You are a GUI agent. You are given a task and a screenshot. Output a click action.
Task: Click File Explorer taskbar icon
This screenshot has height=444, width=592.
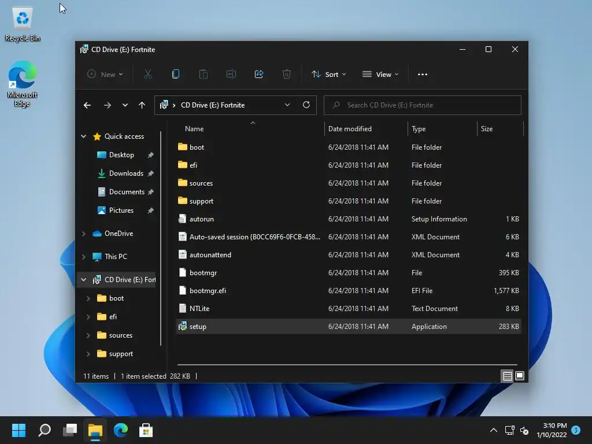[x=95, y=430]
